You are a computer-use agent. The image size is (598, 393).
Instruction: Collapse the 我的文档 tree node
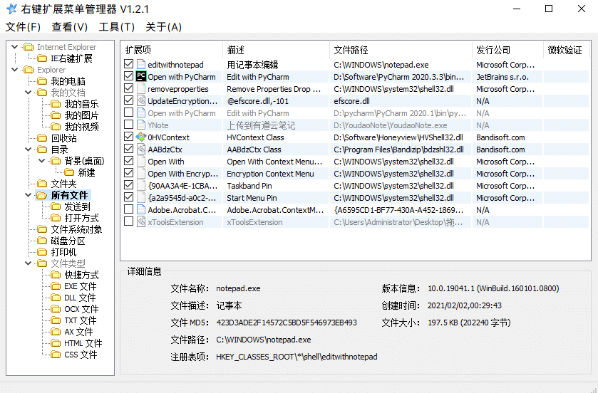29,93
